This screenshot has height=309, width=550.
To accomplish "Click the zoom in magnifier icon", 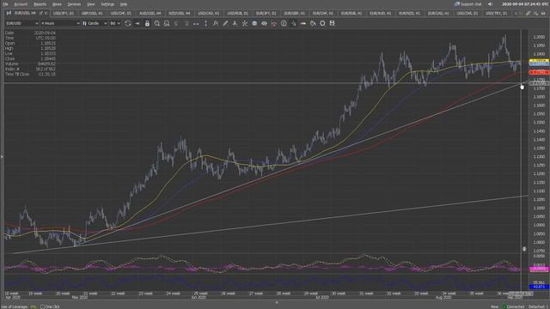I will pyautogui.click(x=157, y=23).
